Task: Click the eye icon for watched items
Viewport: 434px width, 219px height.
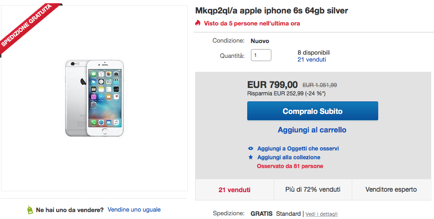Action: pos(251,149)
